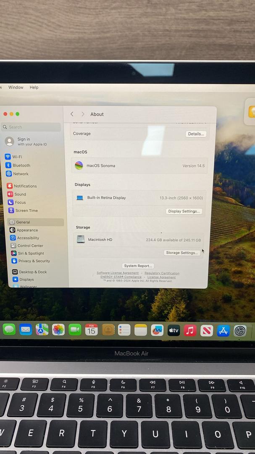This screenshot has width=255, height=454.
Task: Open Accessibility settings
Action: (x=25, y=238)
